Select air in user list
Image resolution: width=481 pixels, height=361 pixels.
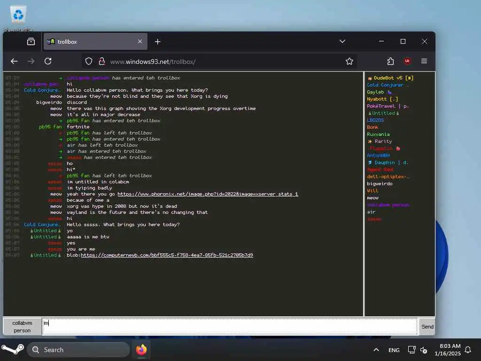(371, 212)
